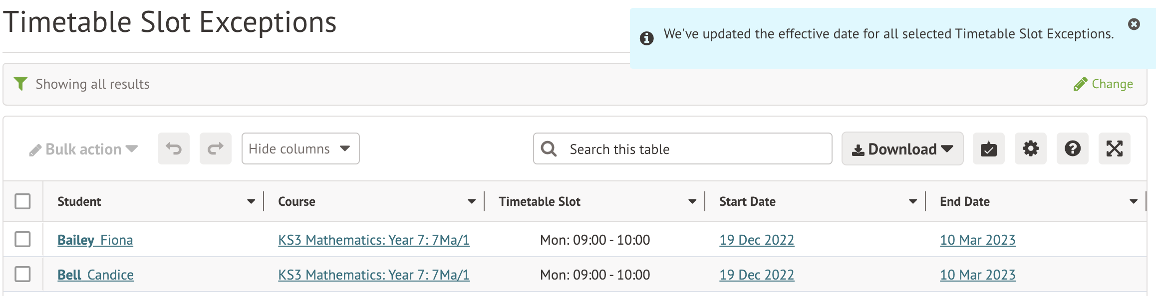Select the Bell Candice row checkbox
Viewport: 1156px width, 296px height.
tap(22, 274)
